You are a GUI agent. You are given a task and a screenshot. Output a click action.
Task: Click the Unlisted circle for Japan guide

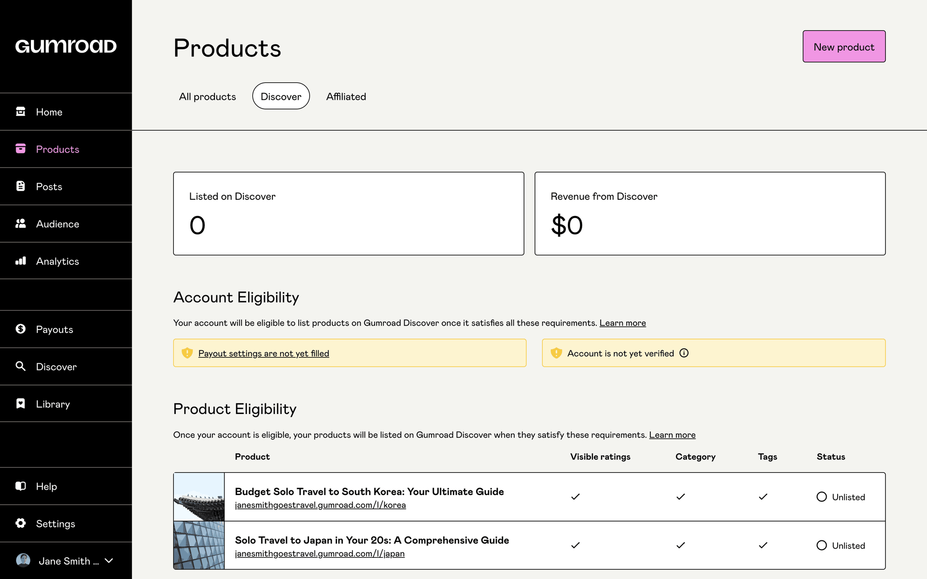click(x=822, y=545)
